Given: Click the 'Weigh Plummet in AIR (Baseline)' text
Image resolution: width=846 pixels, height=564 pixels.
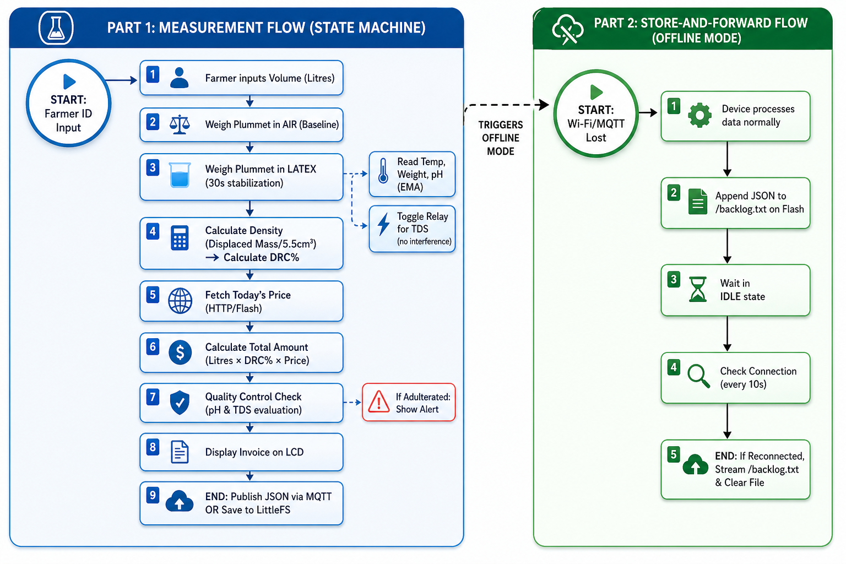Looking at the screenshot, I should 272,124.
